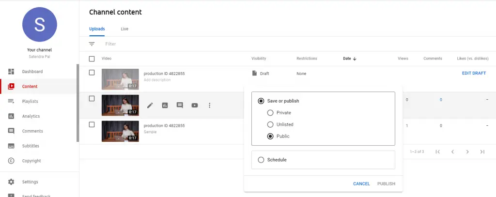The width and height of the screenshot is (496, 197).
Task: Open Copyright text in sidebar
Action: coord(31,161)
